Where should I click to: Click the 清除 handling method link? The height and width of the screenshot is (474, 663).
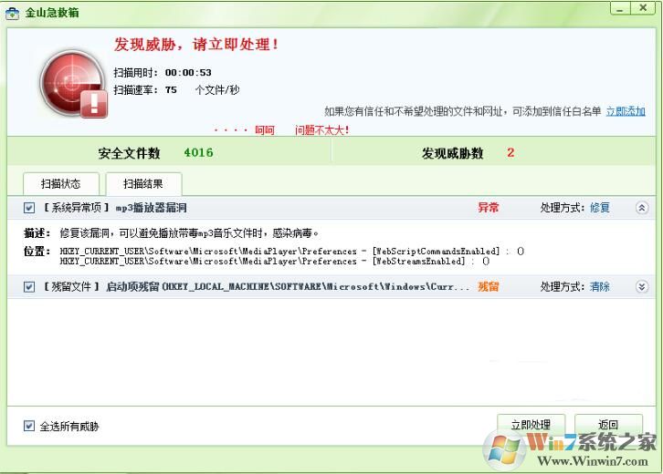[x=600, y=287]
